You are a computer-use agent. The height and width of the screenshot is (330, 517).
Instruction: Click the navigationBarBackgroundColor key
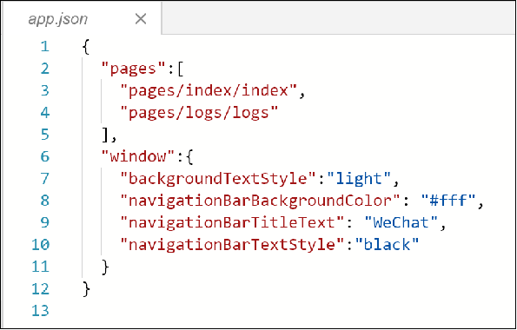pos(261,201)
